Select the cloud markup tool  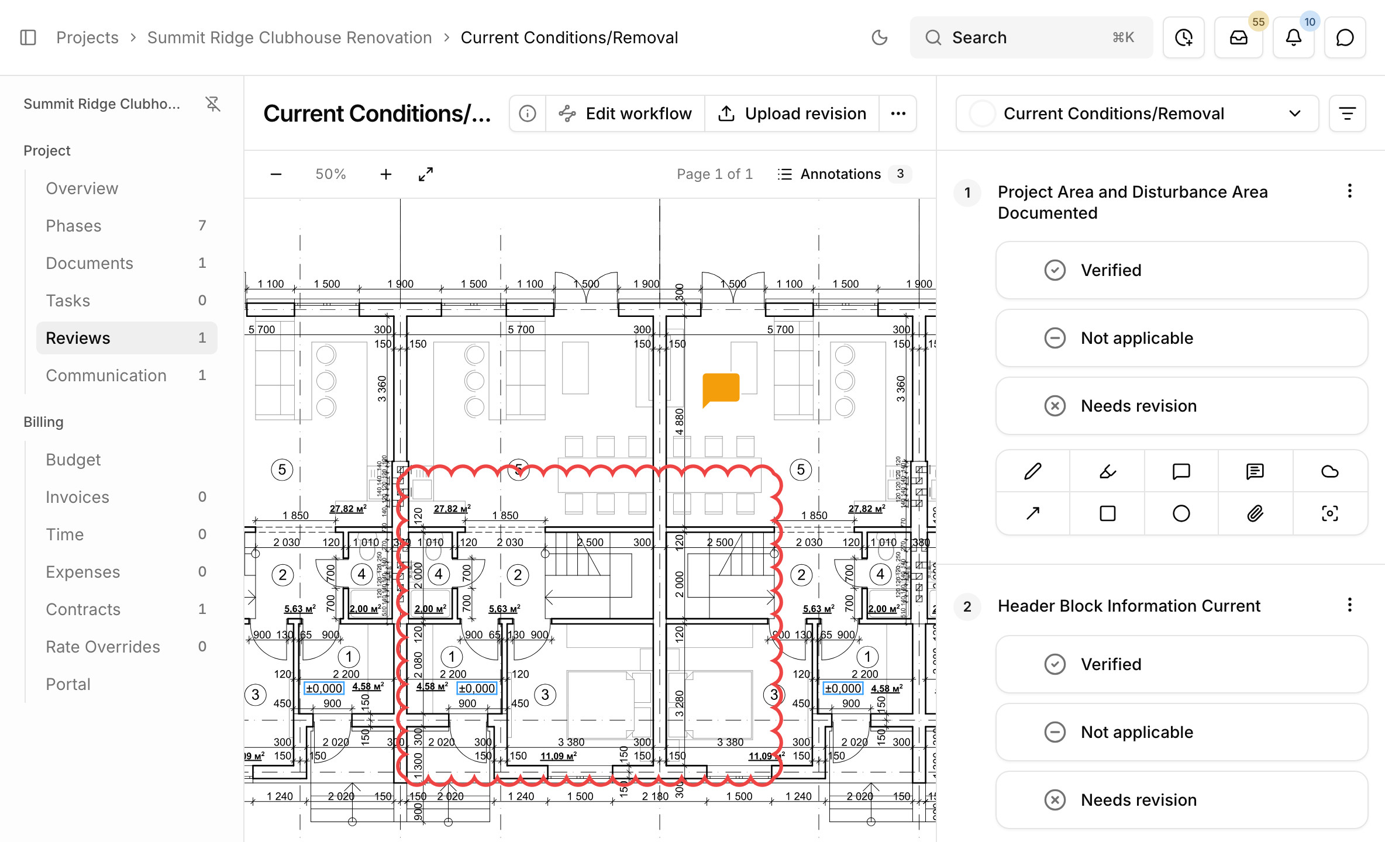(x=1329, y=471)
